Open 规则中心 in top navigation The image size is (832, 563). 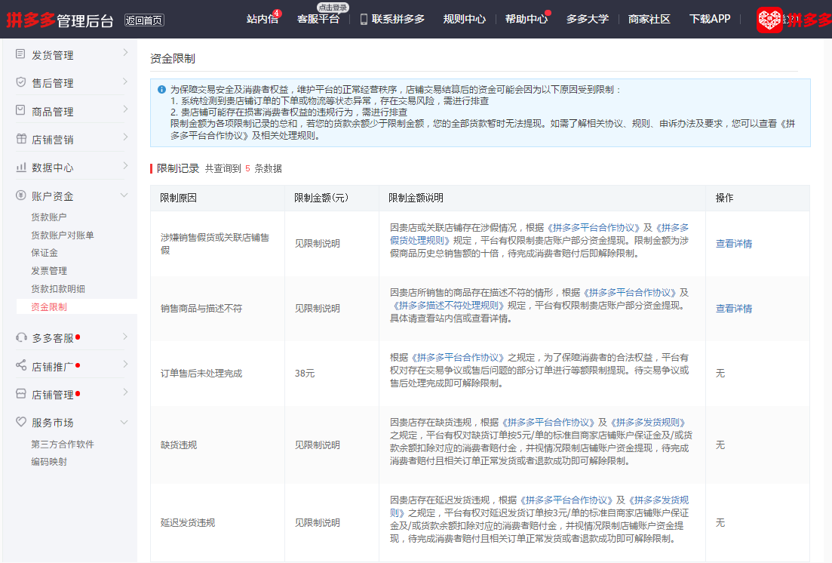tap(465, 19)
